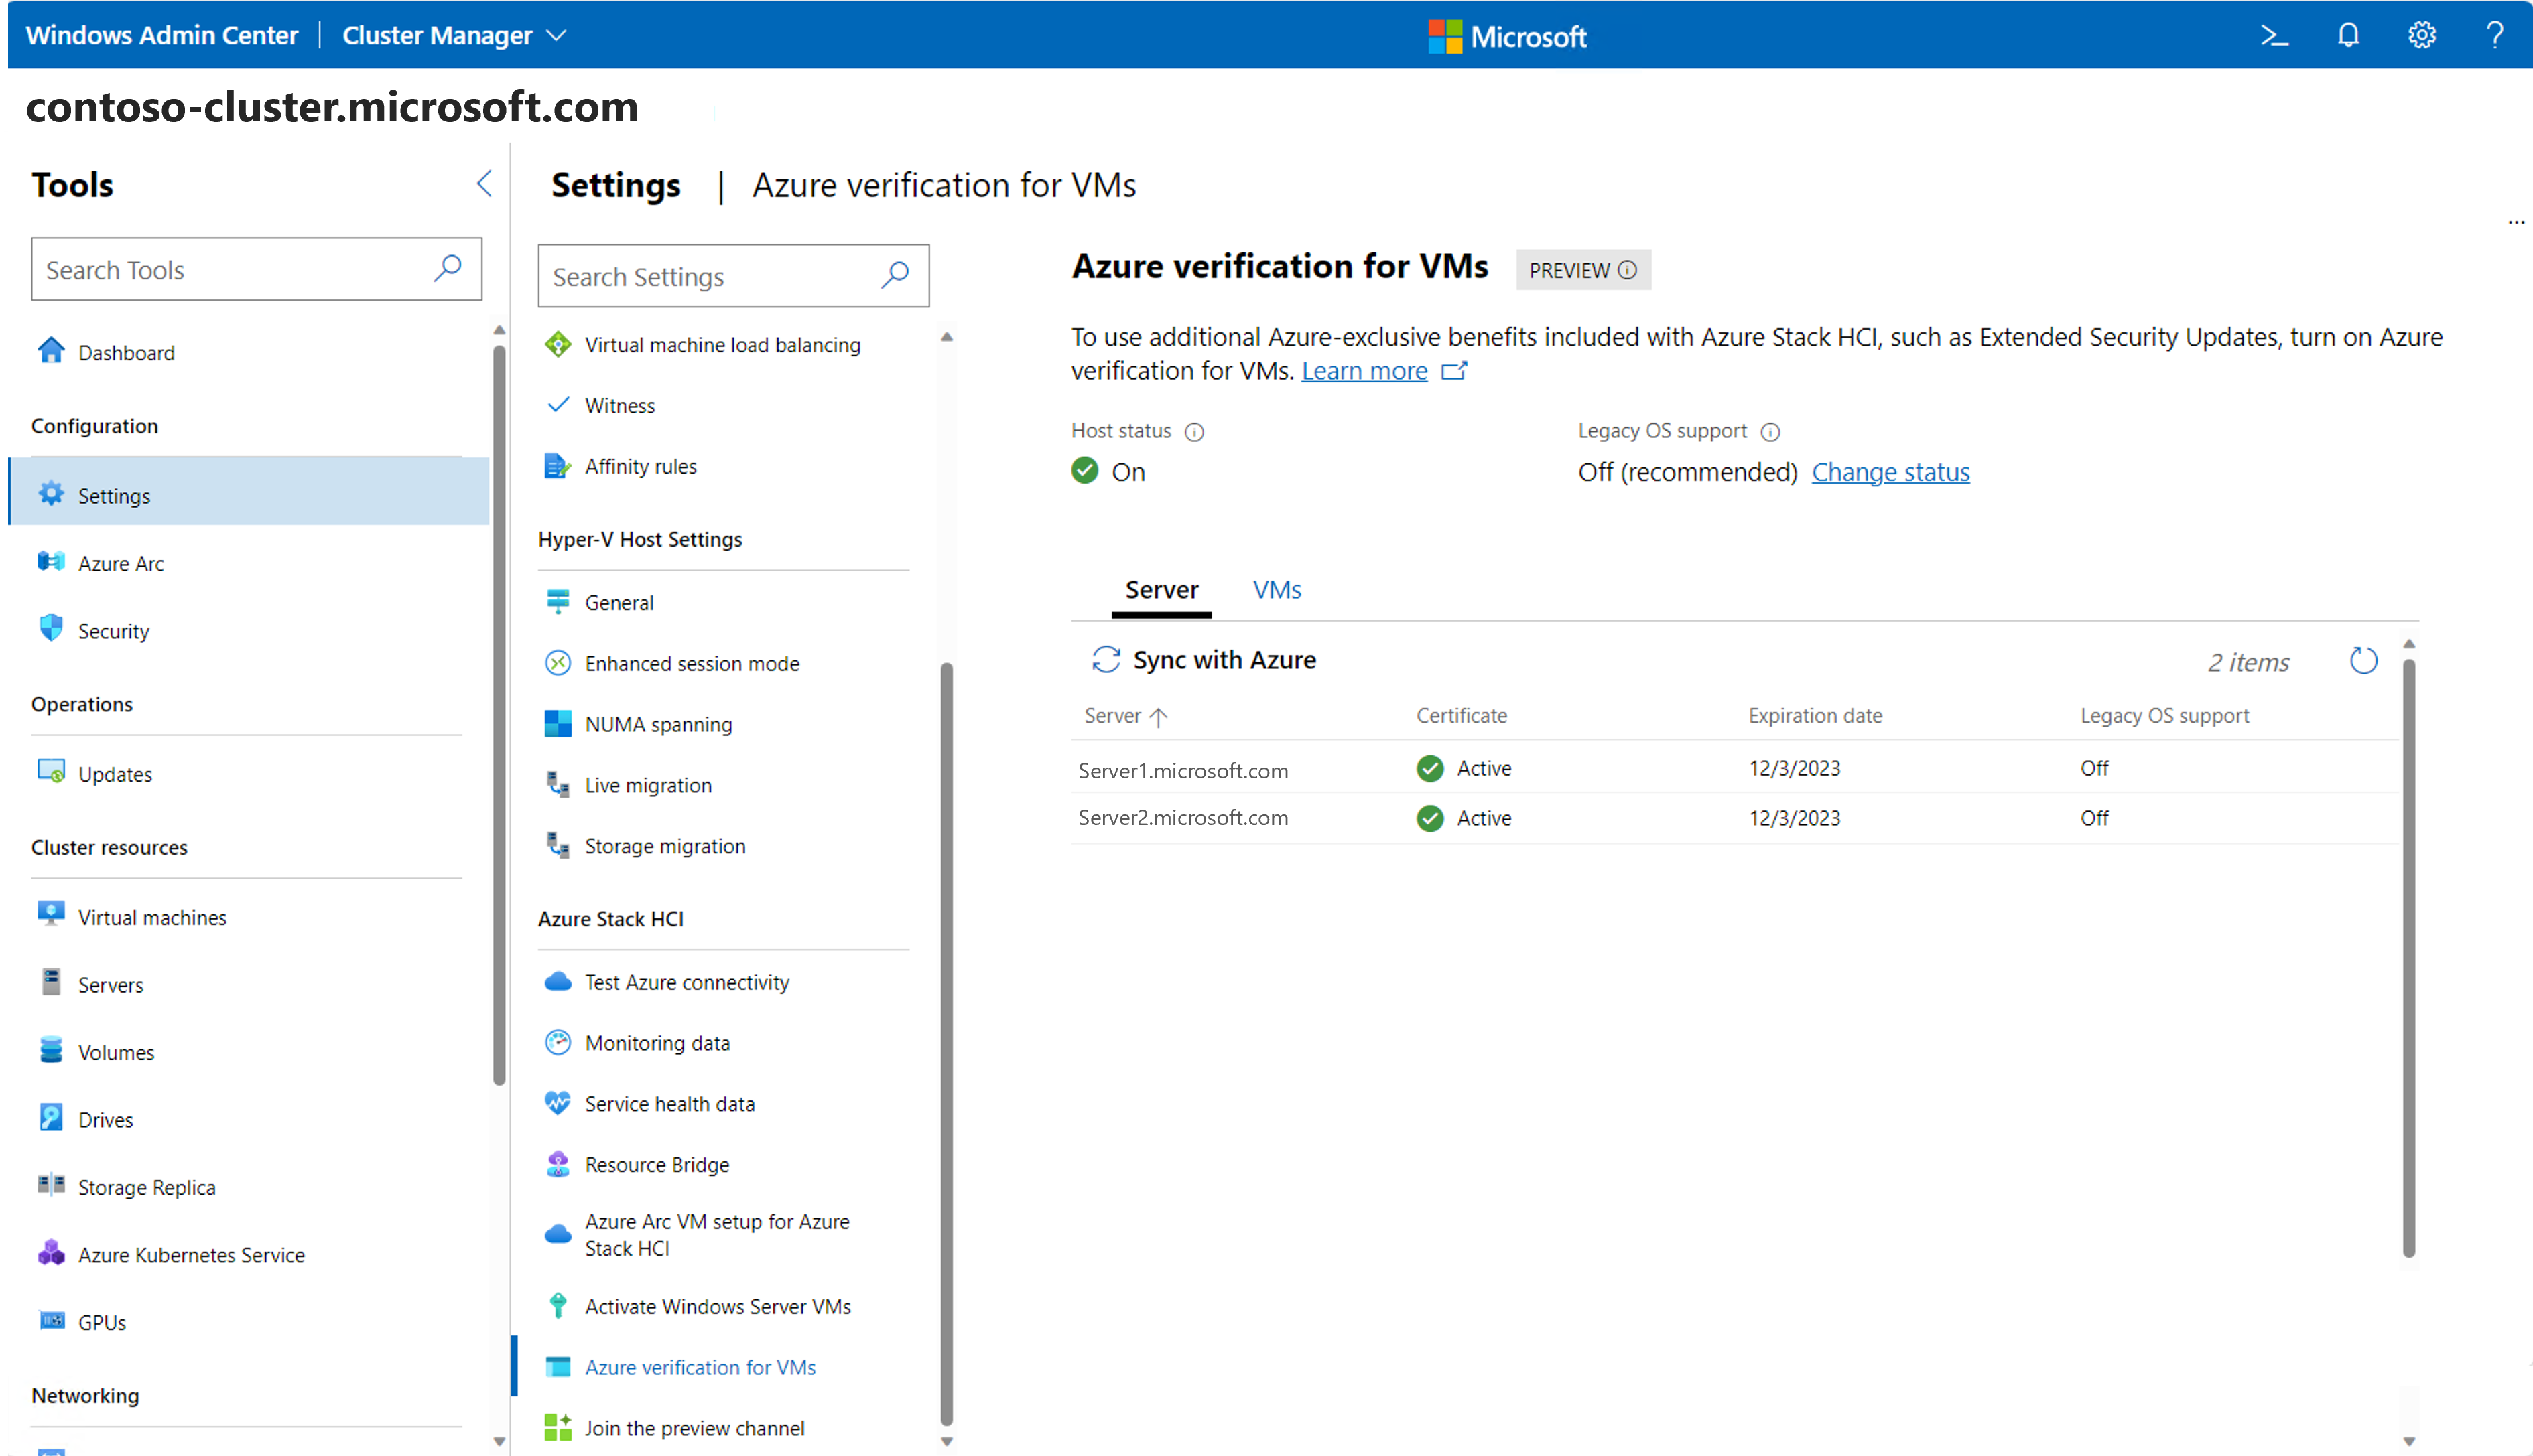
Task: Click the table refresh icon
Action: 2363,661
